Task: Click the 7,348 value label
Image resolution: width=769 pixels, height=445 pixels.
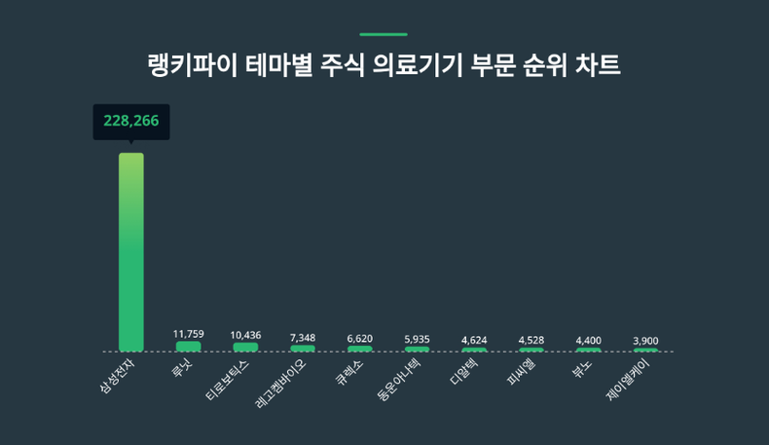Action: point(303,338)
